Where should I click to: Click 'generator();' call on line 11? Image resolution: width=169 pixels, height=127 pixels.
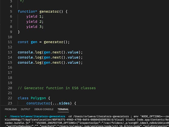[x=57, y=42]
